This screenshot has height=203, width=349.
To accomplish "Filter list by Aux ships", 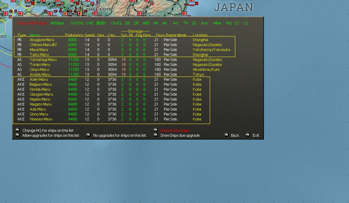I will 204,23.
